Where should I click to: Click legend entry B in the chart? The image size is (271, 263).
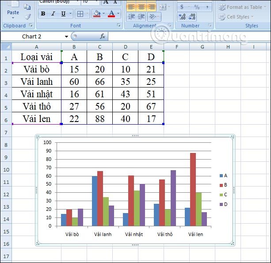(225, 185)
